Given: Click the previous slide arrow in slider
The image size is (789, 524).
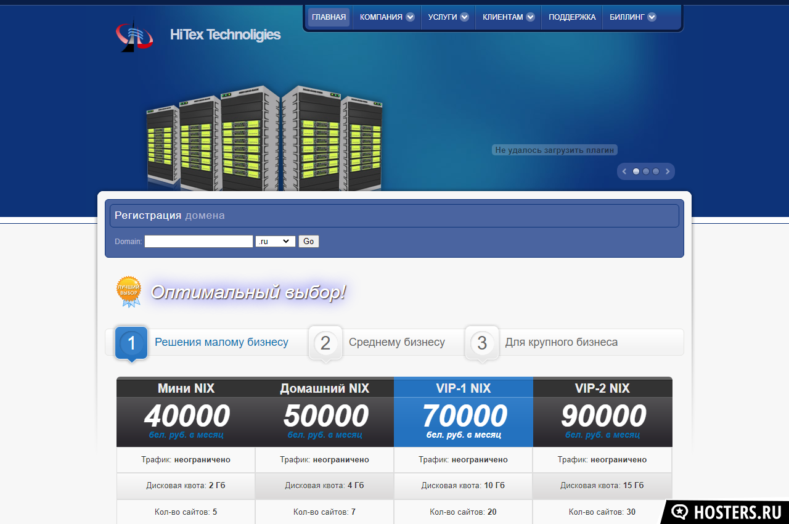Looking at the screenshot, I should [624, 171].
